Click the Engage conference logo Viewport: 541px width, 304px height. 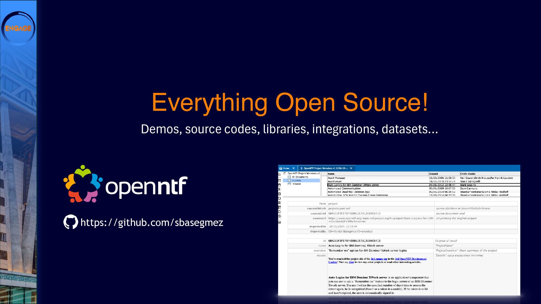click(x=18, y=28)
